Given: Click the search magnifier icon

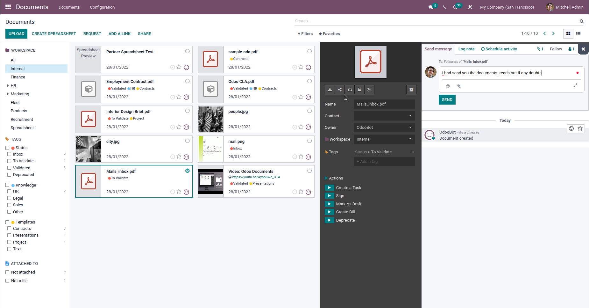Looking at the screenshot, I should coord(582,21).
